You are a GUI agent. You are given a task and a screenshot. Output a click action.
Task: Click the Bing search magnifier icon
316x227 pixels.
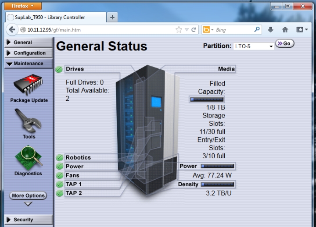[257, 30]
